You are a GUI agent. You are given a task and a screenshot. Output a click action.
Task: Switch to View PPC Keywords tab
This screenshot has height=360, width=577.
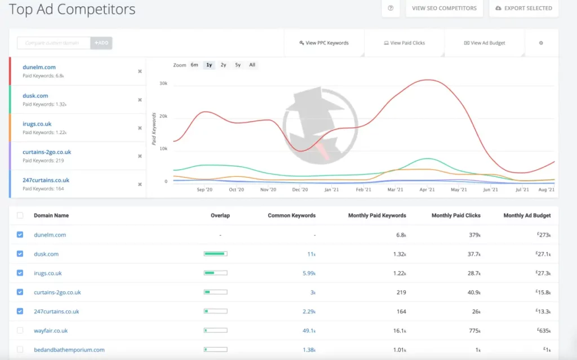click(324, 43)
